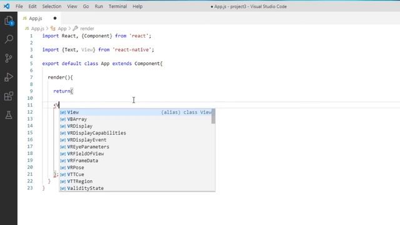Screen dimensions: 400x225
Task: Place cursor on 'render(){' line
Action: tap(60, 77)
